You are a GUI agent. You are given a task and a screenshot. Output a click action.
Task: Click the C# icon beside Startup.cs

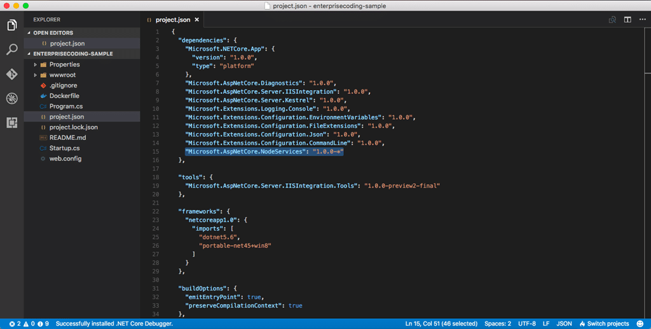point(43,148)
